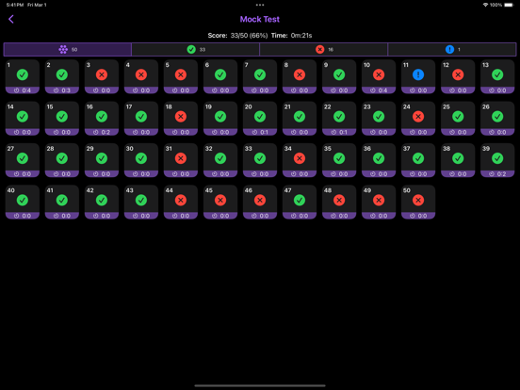Tap the green check on question 47
This screenshot has width=520, height=390.
click(300, 200)
